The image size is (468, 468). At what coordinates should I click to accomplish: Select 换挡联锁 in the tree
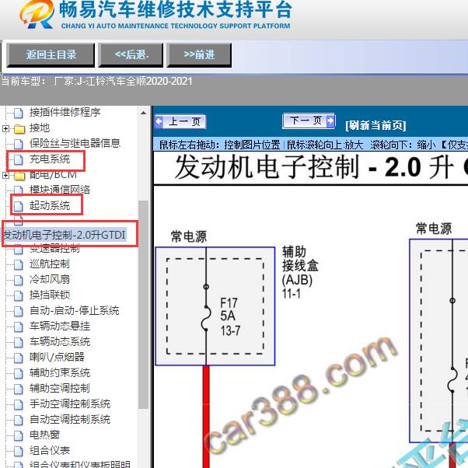pyautogui.click(x=50, y=295)
